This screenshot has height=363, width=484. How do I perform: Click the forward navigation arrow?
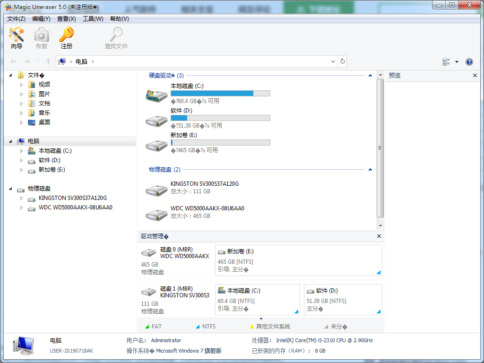[x=27, y=61]
